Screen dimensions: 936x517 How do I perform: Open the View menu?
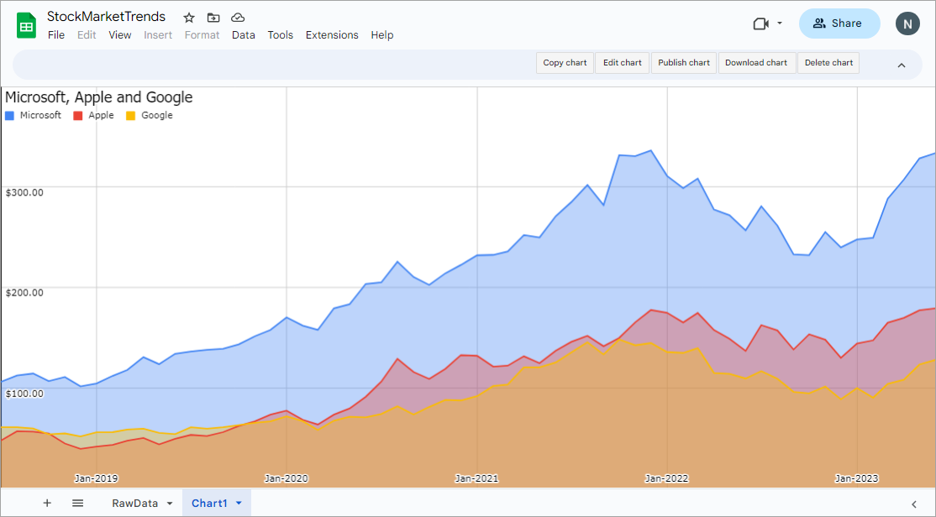[120, 35]
